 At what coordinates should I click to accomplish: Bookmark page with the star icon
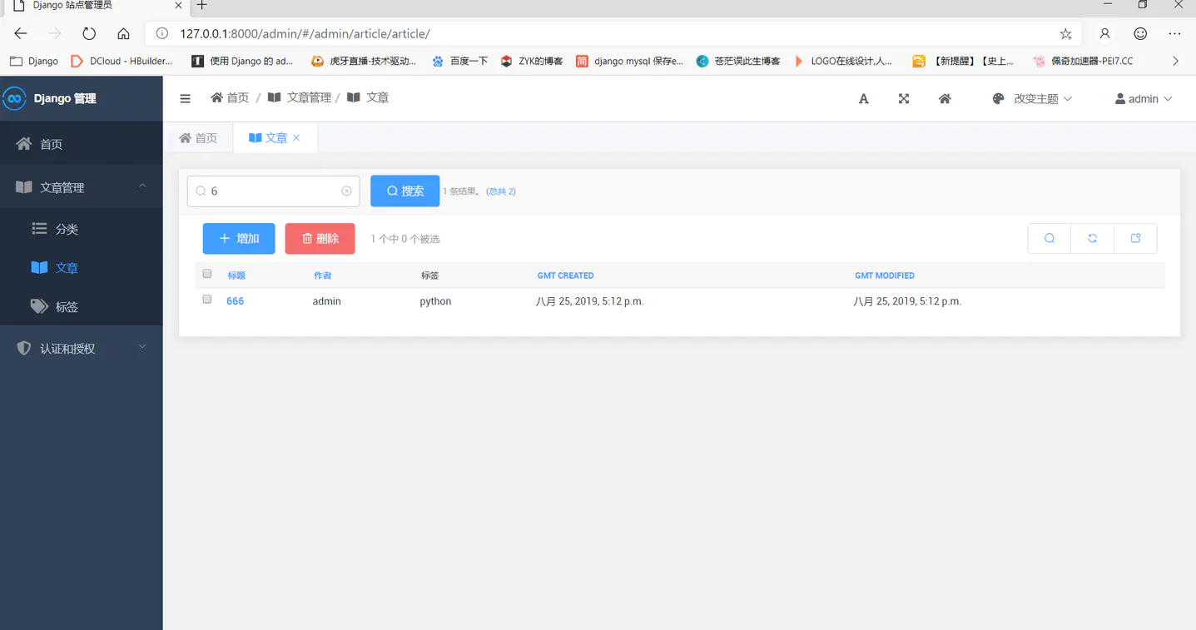[x=1065, y=34]
